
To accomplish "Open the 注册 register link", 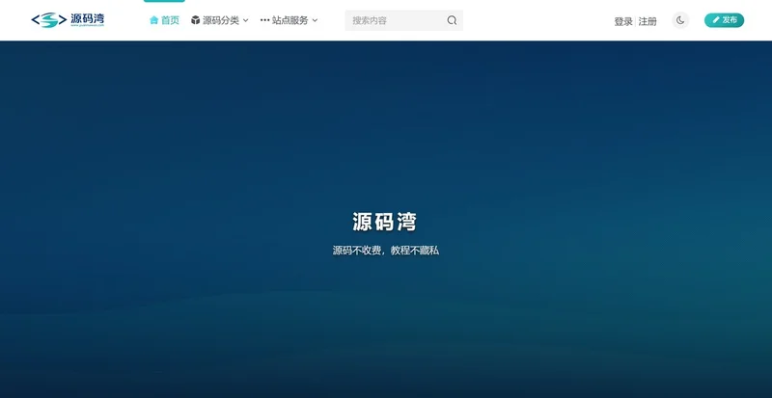I will pyautogui.click(x=648, y=21).
